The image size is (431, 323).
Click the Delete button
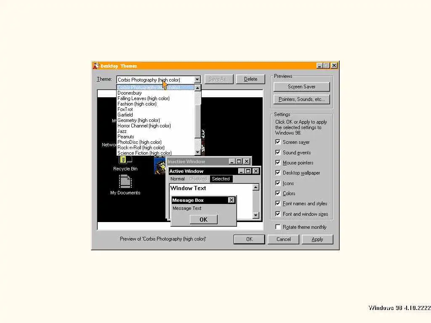(x=251, y=79)
